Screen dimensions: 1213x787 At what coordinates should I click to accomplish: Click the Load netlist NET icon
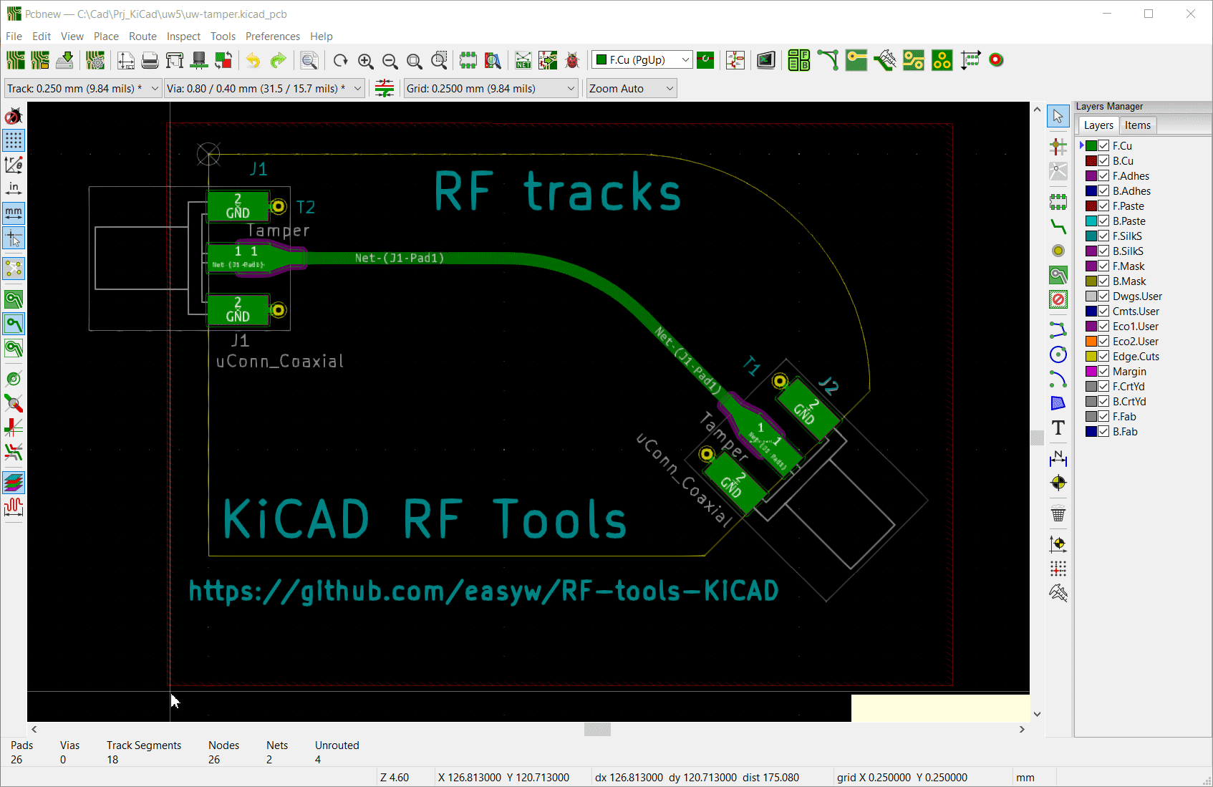[x=523, y=61]
